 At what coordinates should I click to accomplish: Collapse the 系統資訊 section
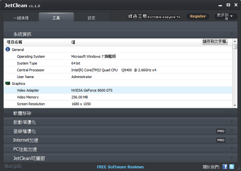coord(231,34)
